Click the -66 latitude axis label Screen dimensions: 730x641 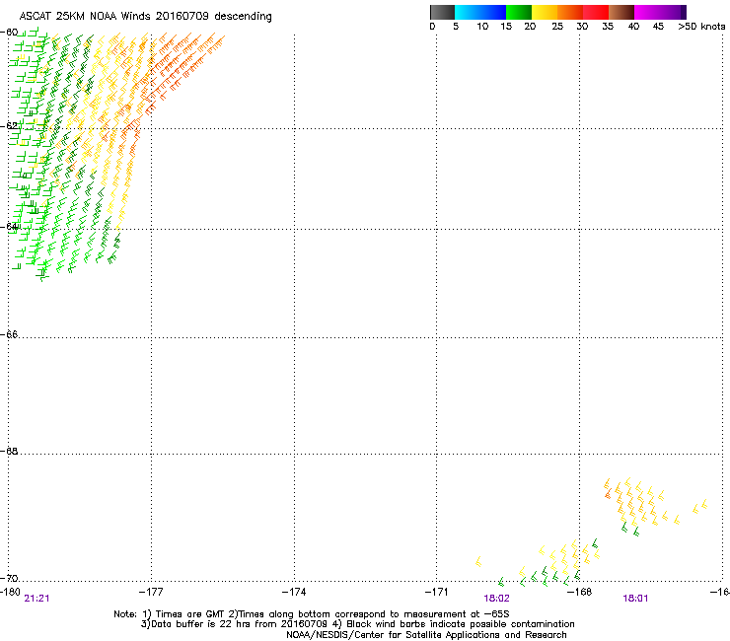pos(9,334)
